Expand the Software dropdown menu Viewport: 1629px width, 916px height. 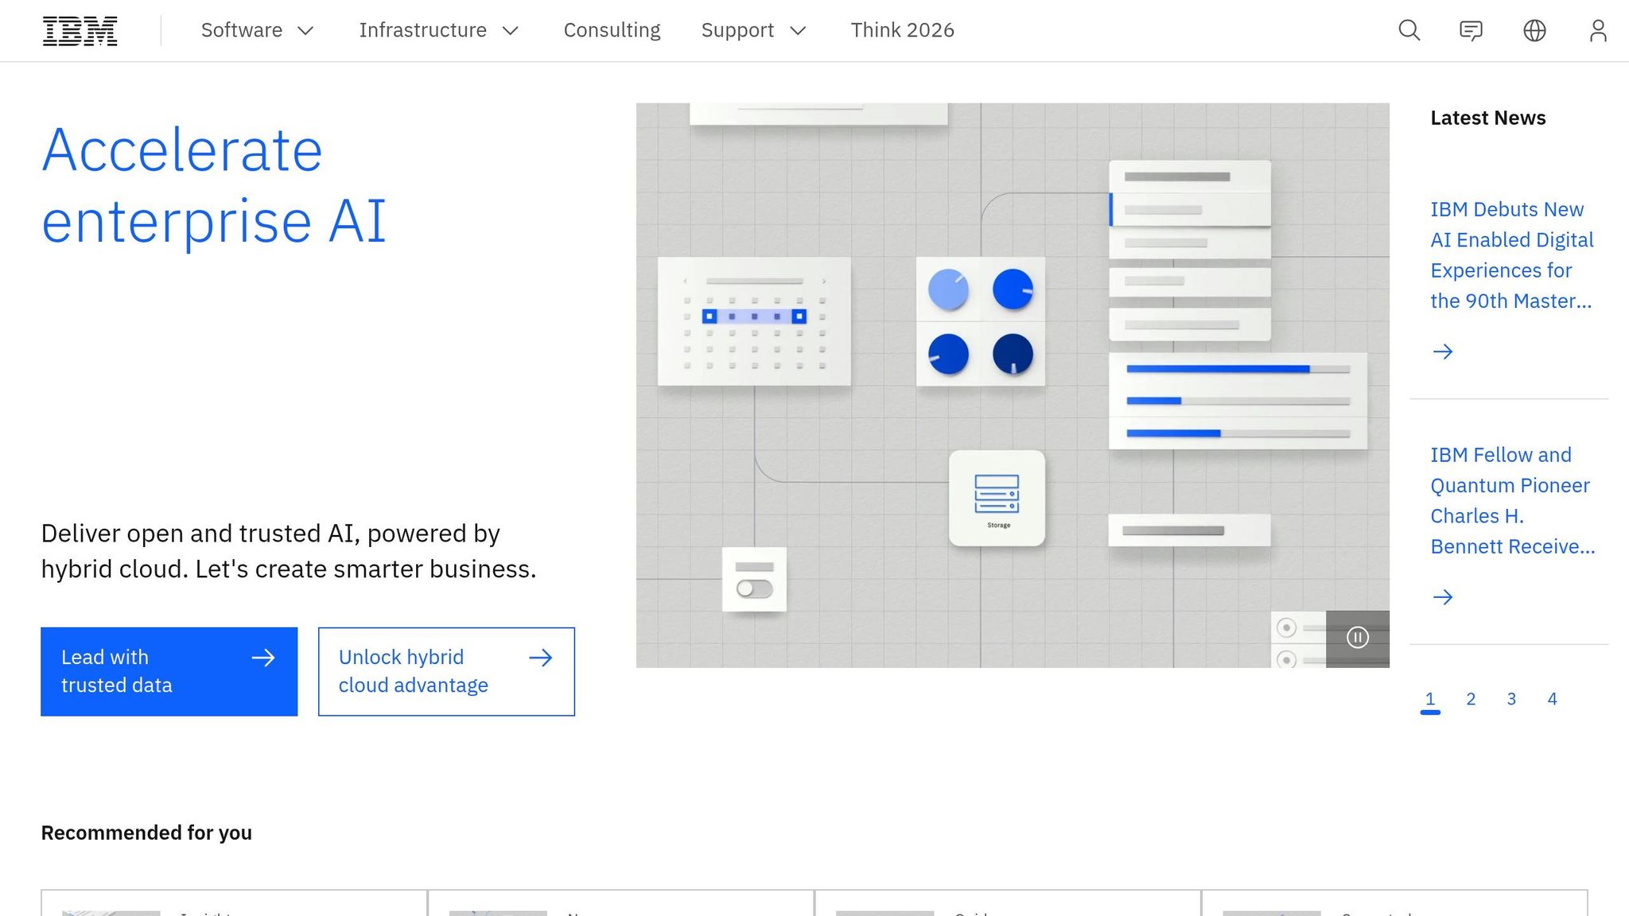coord(257,30)
